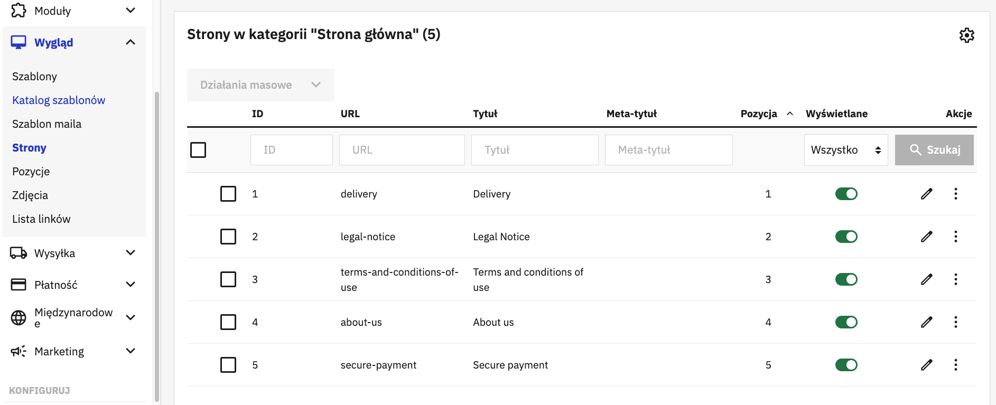996x405 pixels.
Task: Click the Wysyłka truck icon
Action: (18, 253)
